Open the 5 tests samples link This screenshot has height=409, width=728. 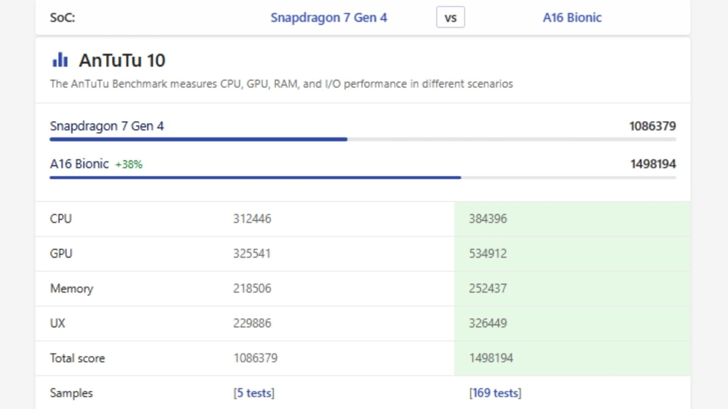[x=254, y=393]
